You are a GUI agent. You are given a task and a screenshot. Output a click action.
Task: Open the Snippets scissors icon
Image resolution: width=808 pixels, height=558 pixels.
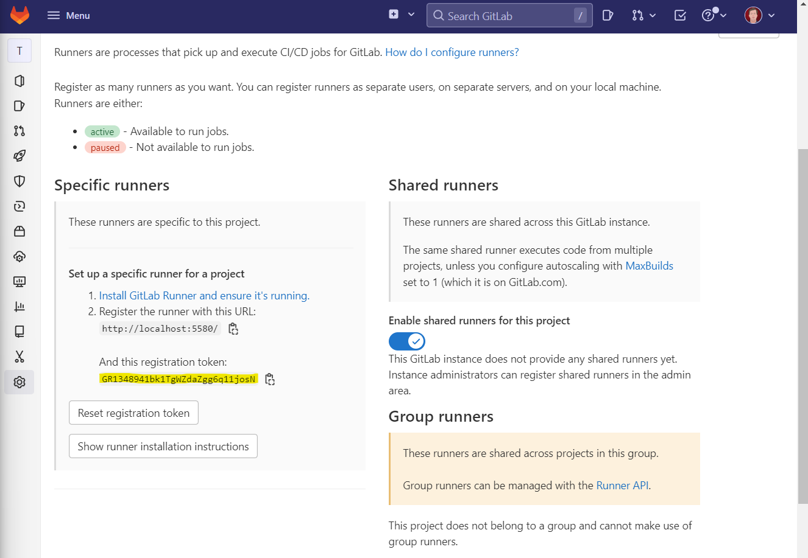point(19,357)
